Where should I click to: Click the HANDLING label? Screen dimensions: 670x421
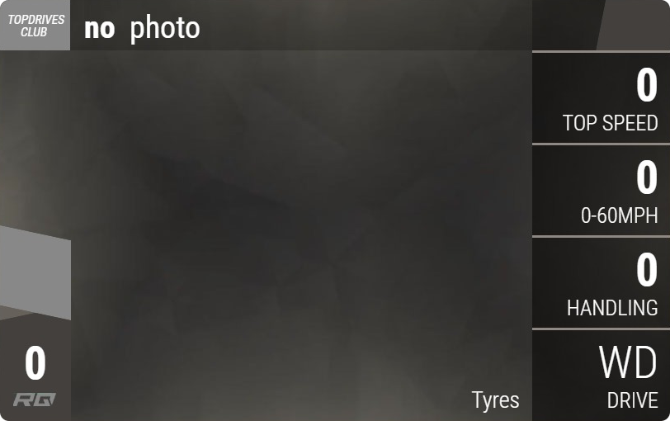pyautogui.click(x=612, y=308)
